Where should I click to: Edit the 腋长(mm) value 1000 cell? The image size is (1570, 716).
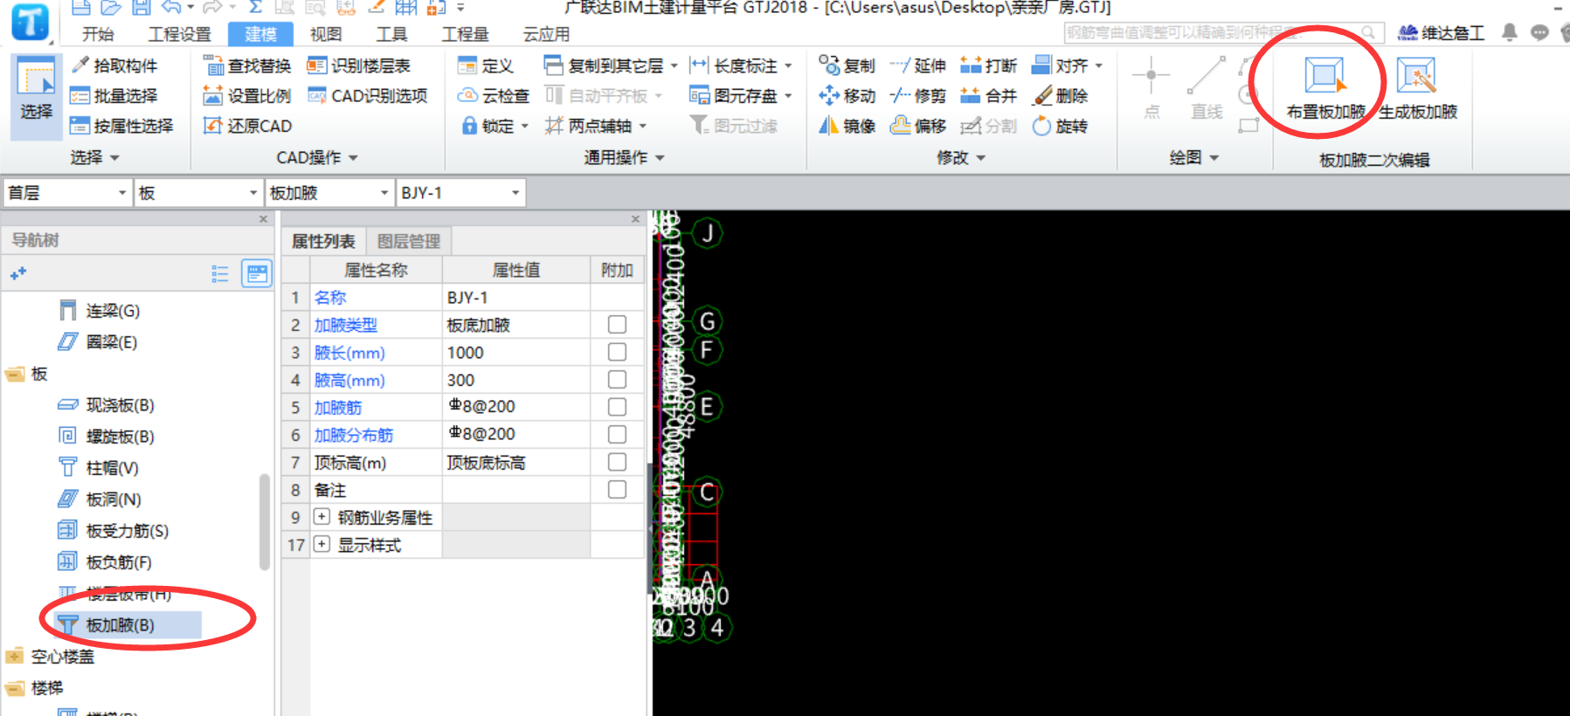pos(516,353)
